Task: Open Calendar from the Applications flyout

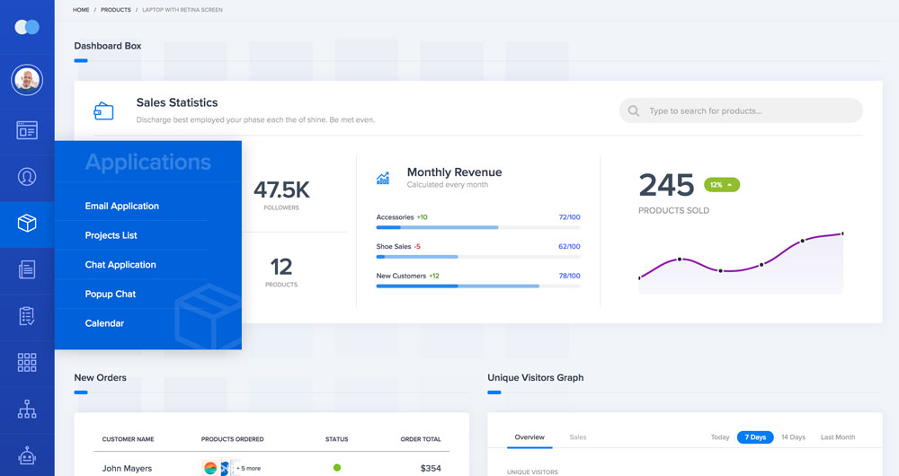Action: pyautogui.click(x=104, y=323)
